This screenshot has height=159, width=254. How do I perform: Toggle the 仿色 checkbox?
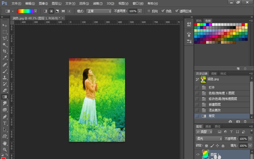pos(163,11)
